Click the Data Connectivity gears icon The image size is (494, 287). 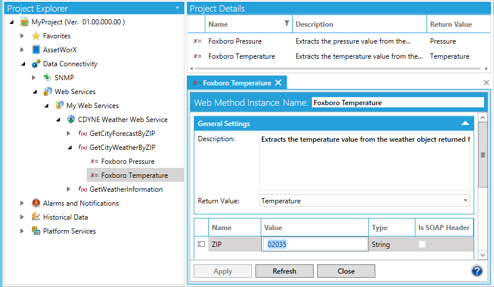(x=36, y=64)
